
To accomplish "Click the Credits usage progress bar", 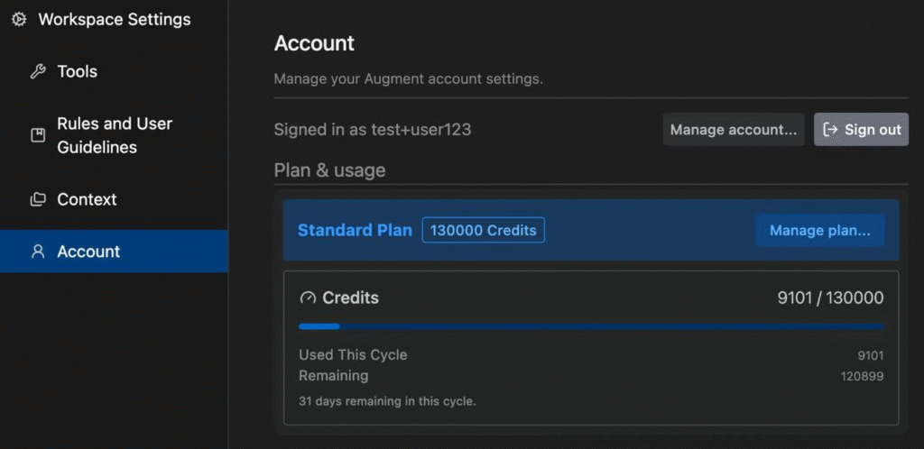I will tap(591, 326).
